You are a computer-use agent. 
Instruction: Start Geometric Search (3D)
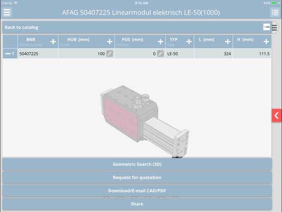pyautogui.click(x=137, y=164)
